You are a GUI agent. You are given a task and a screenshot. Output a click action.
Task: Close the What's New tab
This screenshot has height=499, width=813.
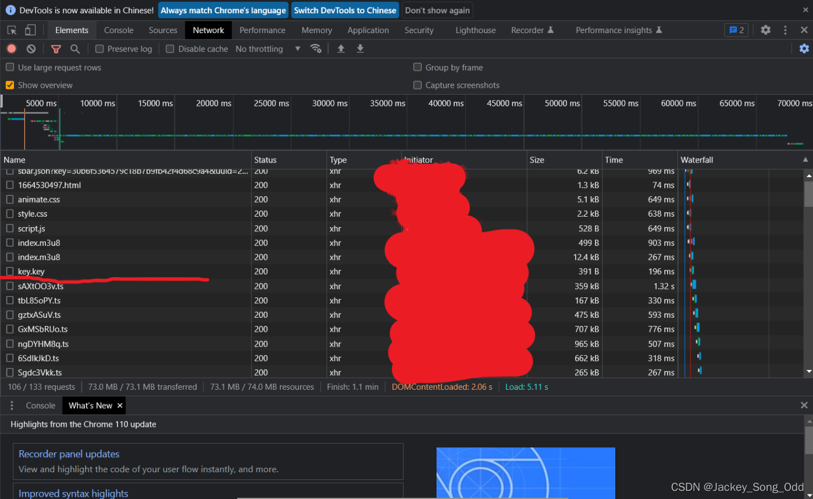coord(120,405)
